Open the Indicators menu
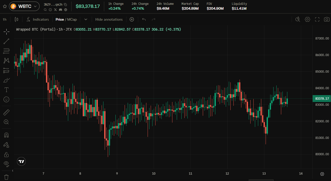This screenshot has width=331, height=181. [38, 19]
